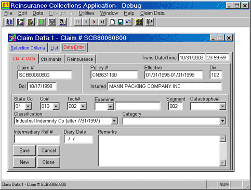Click the Div field
Screen dimensions: 251x190
pos(216,75)
